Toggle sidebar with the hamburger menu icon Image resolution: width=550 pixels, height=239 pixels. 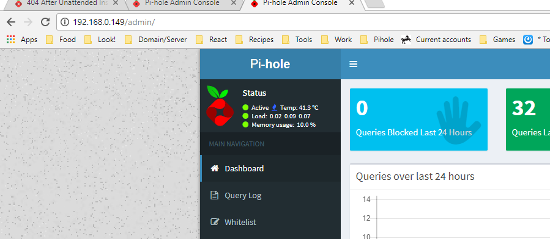click(353, 64)
